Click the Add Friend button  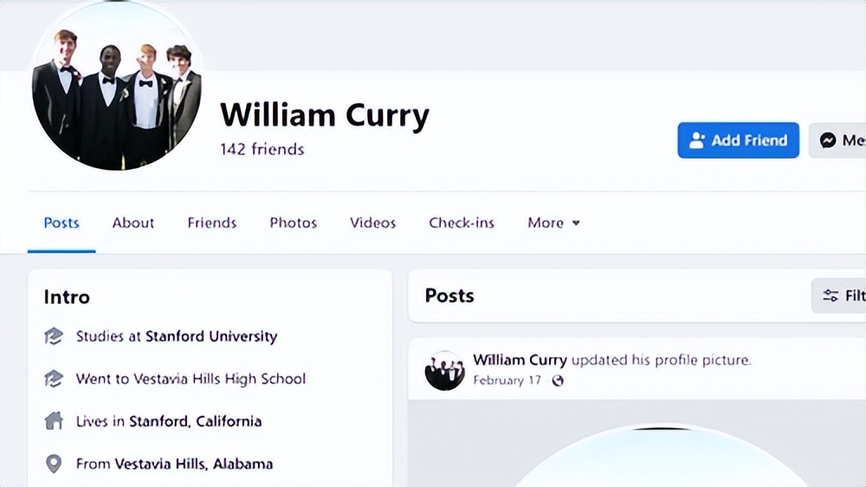tap(739, 140)
